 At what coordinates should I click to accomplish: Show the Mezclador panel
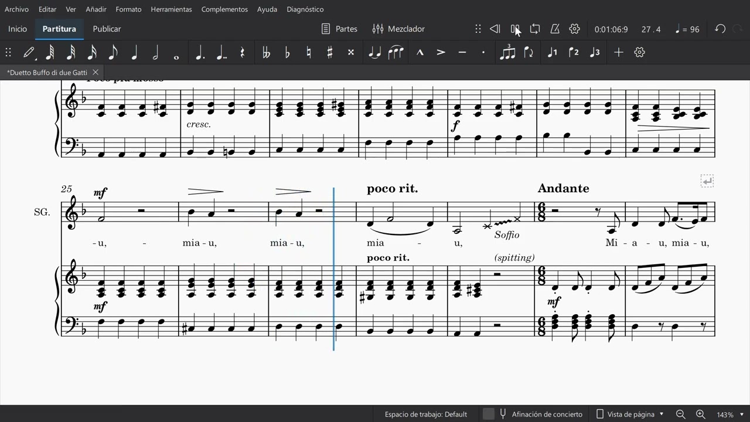point(398,29)
